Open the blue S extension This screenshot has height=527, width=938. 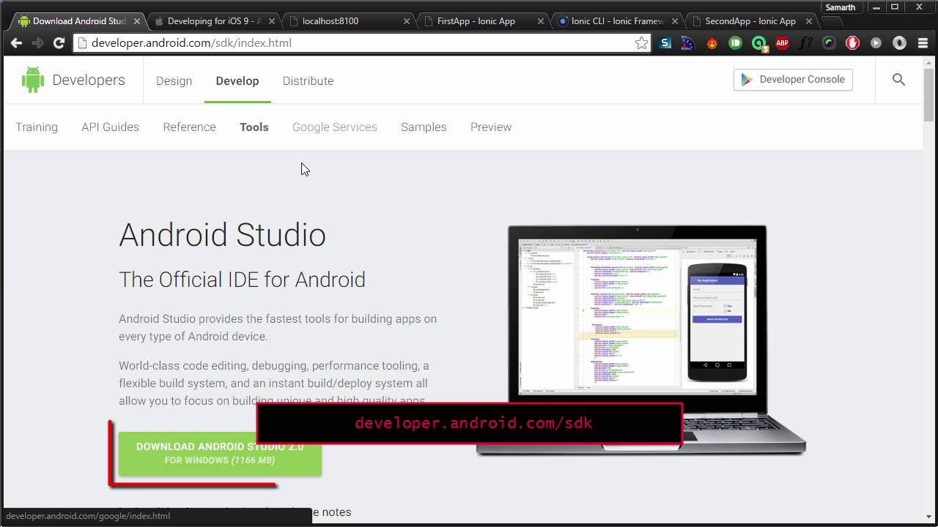pos(665,43)
